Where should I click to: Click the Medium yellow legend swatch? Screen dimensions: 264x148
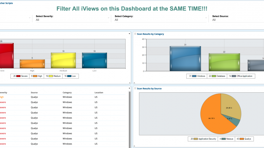[51, 76]
